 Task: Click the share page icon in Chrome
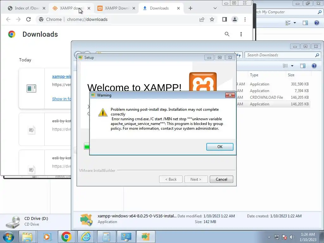202,19
